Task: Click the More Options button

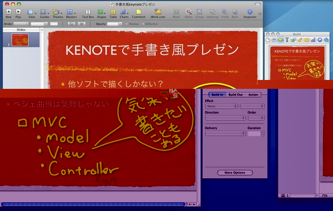Action: point(235,173)
